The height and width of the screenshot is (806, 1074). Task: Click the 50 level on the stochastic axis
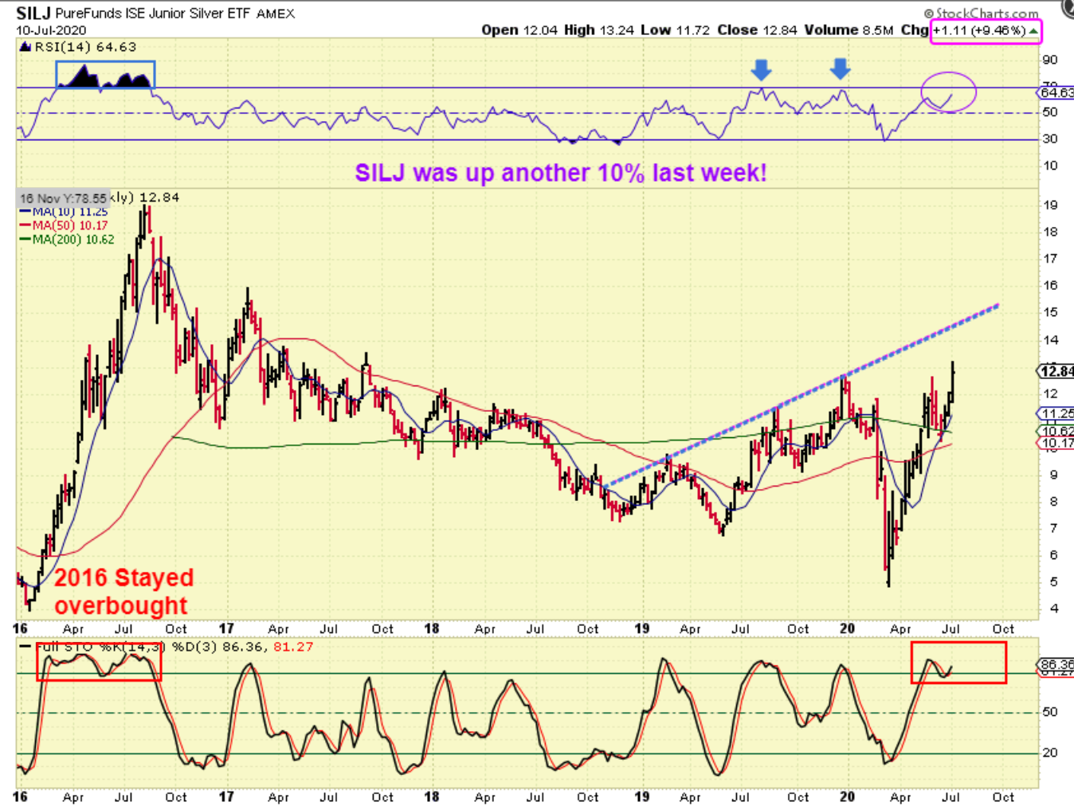pyautogui.click(x=1050, y=711)
